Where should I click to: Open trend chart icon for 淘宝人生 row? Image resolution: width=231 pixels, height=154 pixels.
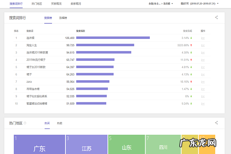tap(203, 45)
